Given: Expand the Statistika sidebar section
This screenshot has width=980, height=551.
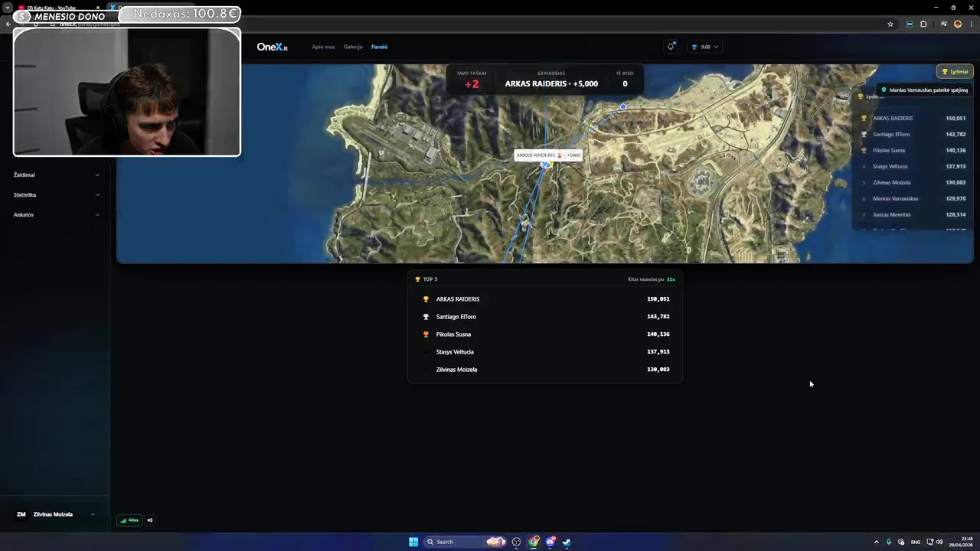Looking at the screenshot, I should (56, 194).
